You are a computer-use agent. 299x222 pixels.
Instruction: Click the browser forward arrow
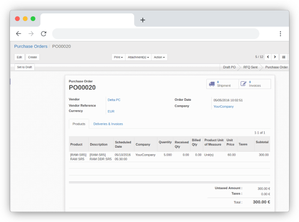31,34
